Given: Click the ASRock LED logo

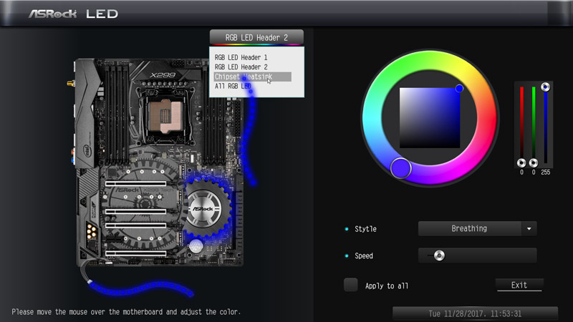Looking at the screenshot, I should 74,14.
